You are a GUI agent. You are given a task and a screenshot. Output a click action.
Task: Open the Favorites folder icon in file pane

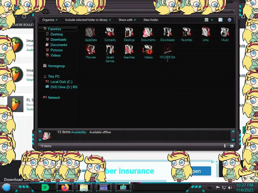tap(187, 34)
